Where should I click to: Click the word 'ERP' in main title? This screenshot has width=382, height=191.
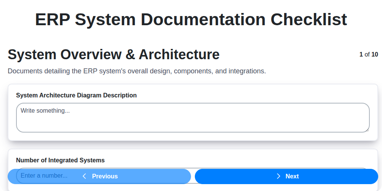click(x=52, y=19)
